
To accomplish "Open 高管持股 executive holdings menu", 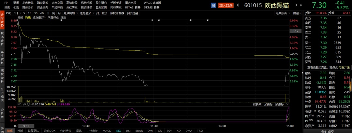I will [72, 3].
